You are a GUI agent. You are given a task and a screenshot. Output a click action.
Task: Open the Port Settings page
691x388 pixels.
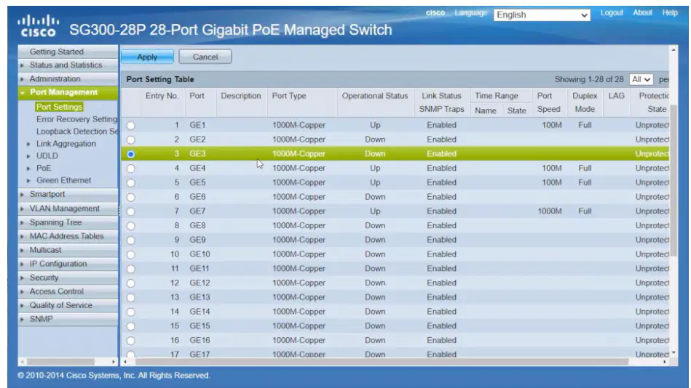59,107
